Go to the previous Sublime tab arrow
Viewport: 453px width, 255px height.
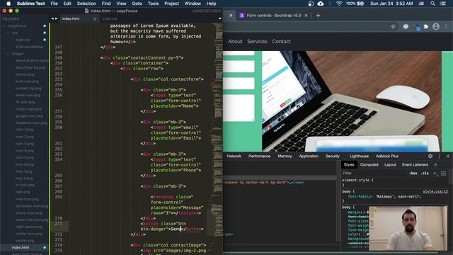point(52,18)
